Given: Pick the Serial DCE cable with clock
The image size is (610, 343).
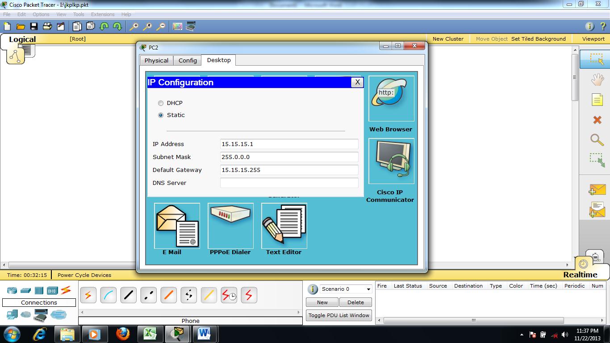Looking at the screenshot, I should [x=229, y=295].
